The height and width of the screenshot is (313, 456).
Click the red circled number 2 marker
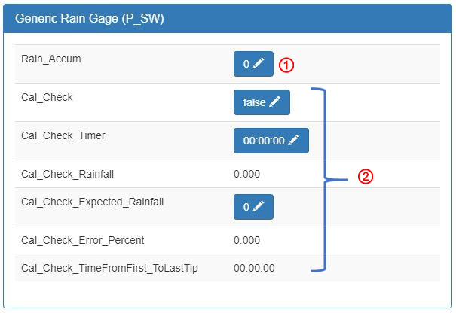click(x=366, y=176)
